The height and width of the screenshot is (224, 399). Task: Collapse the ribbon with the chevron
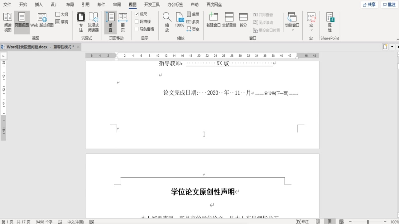397,39
